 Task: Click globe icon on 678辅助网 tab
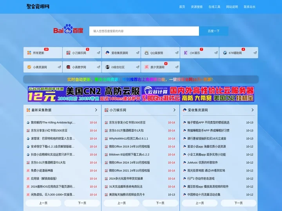pos(225,53)
